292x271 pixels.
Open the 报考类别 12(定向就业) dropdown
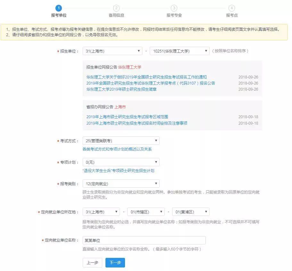click(121, 184)
